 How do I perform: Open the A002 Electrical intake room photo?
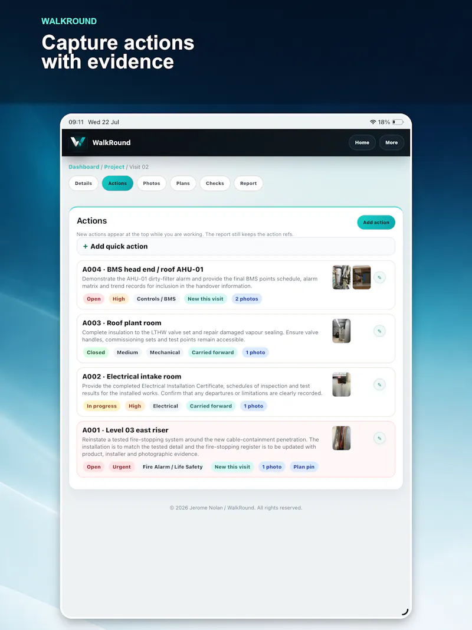(x=342, y=384)
